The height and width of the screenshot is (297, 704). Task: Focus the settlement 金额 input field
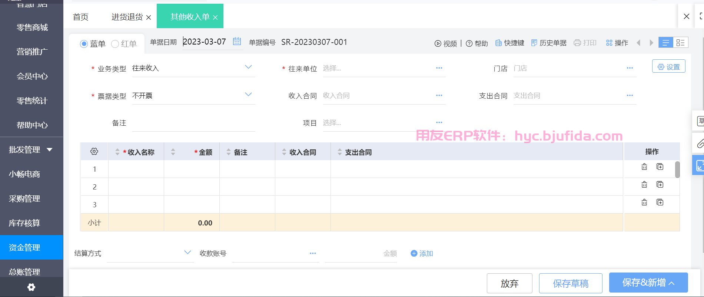(x=361, y=254)
